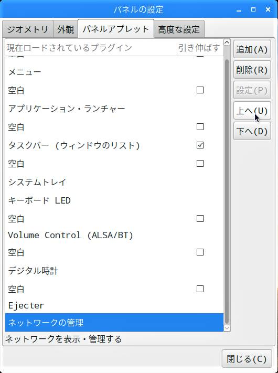Click the 削除(R) button to remove plugin
Screen dimensions: 278x373
click(252, 70)
